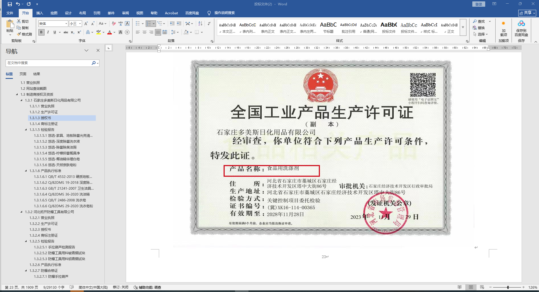Toggle Bold formatting
539x292 pixels.
[x=41, y=32]
